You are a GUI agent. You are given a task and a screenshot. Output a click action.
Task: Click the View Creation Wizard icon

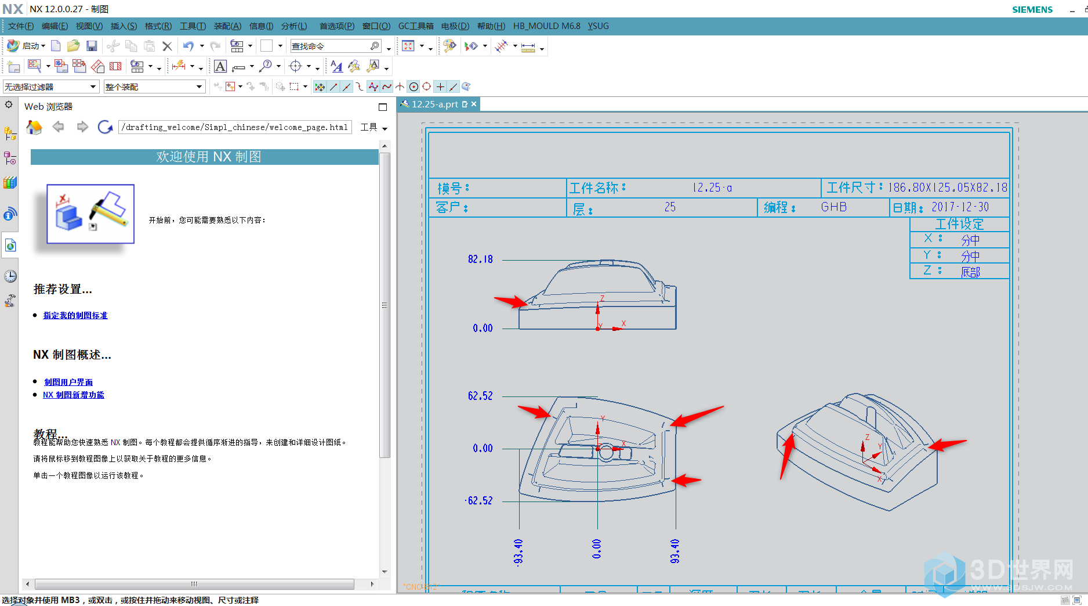tap(34, 66)
